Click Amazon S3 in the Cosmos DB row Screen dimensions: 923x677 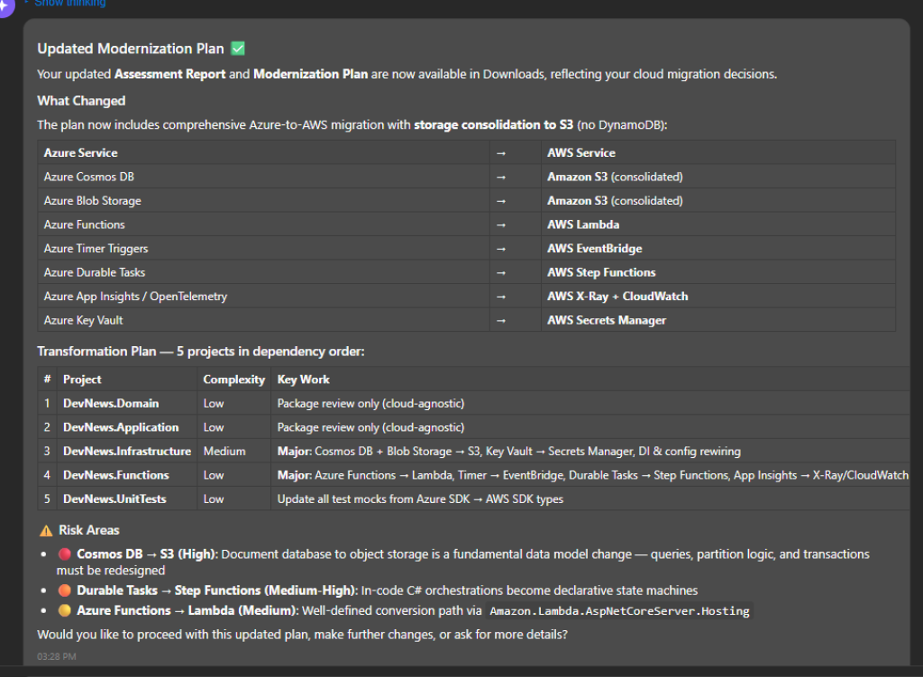pyautogui.click(x=577, y=177)
